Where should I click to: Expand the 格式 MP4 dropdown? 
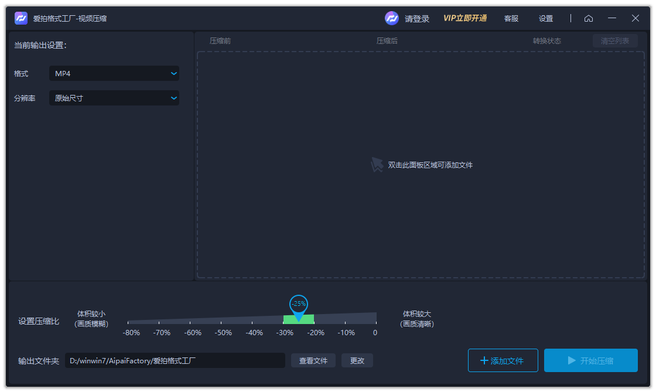point(114,73)
